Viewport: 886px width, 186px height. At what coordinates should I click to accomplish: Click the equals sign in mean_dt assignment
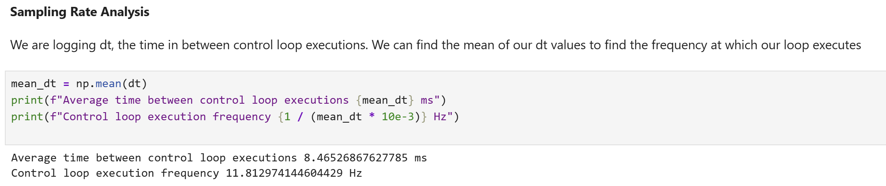click(x=66, y=84)
